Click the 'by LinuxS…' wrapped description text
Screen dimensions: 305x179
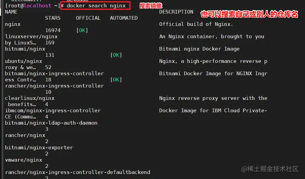[x=20, y=43]
